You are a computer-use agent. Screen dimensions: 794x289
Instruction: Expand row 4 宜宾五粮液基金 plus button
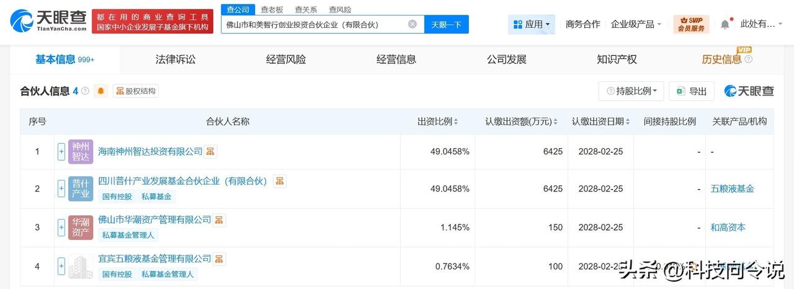[x=61, y=266]
